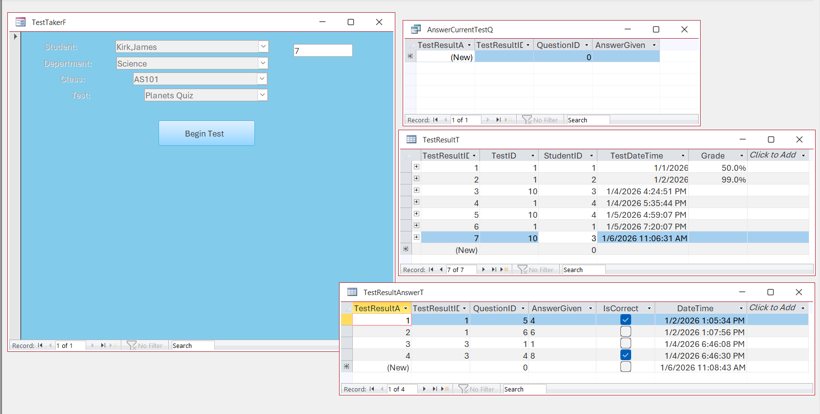The image size is (820, 414).
Task: Click the TestDateTime column header
Action: tap(636, 156)
